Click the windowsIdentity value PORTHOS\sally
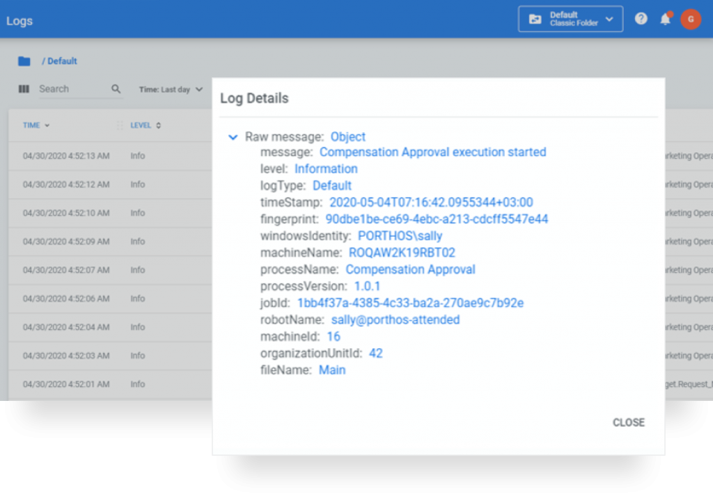The height and width of the screenshot is (497, 713). tap(400, 236)
